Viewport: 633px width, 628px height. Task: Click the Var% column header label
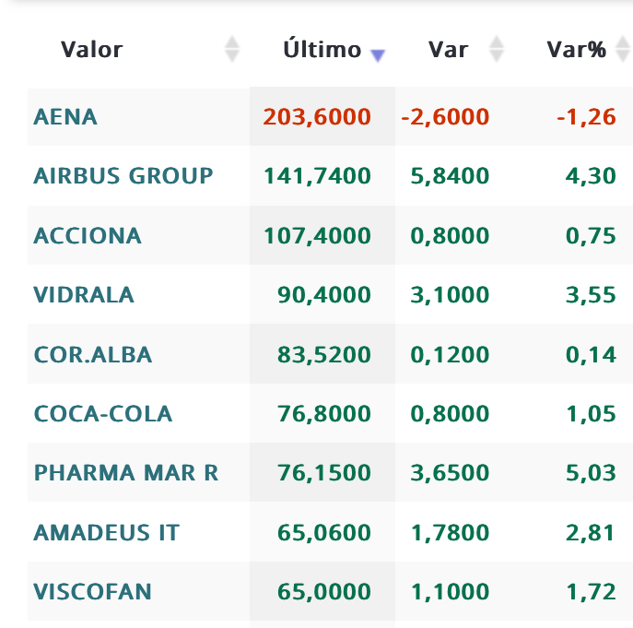tap(576, 50)
